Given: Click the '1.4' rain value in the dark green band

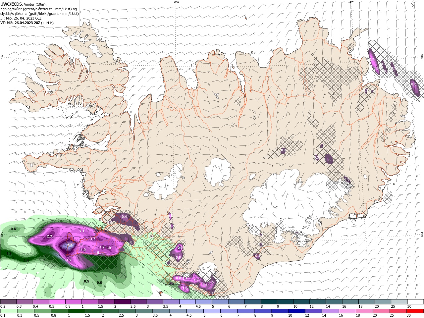Looking at the screenshot, I should point(26,261).
